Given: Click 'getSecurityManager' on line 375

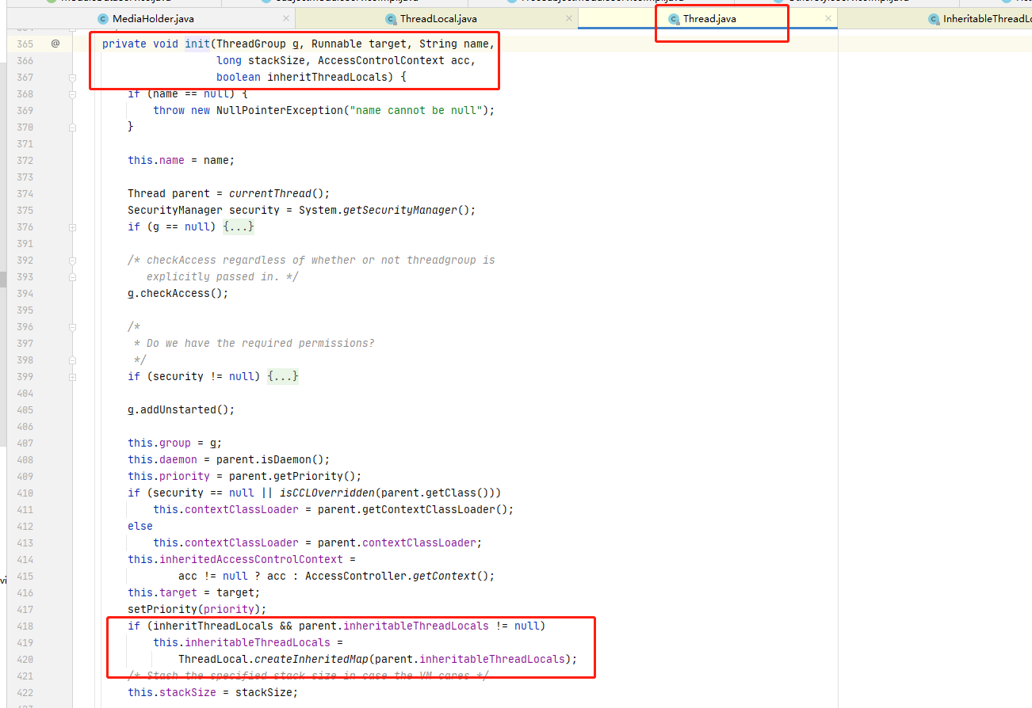Looking at the screenshot, I should [399, 210].
